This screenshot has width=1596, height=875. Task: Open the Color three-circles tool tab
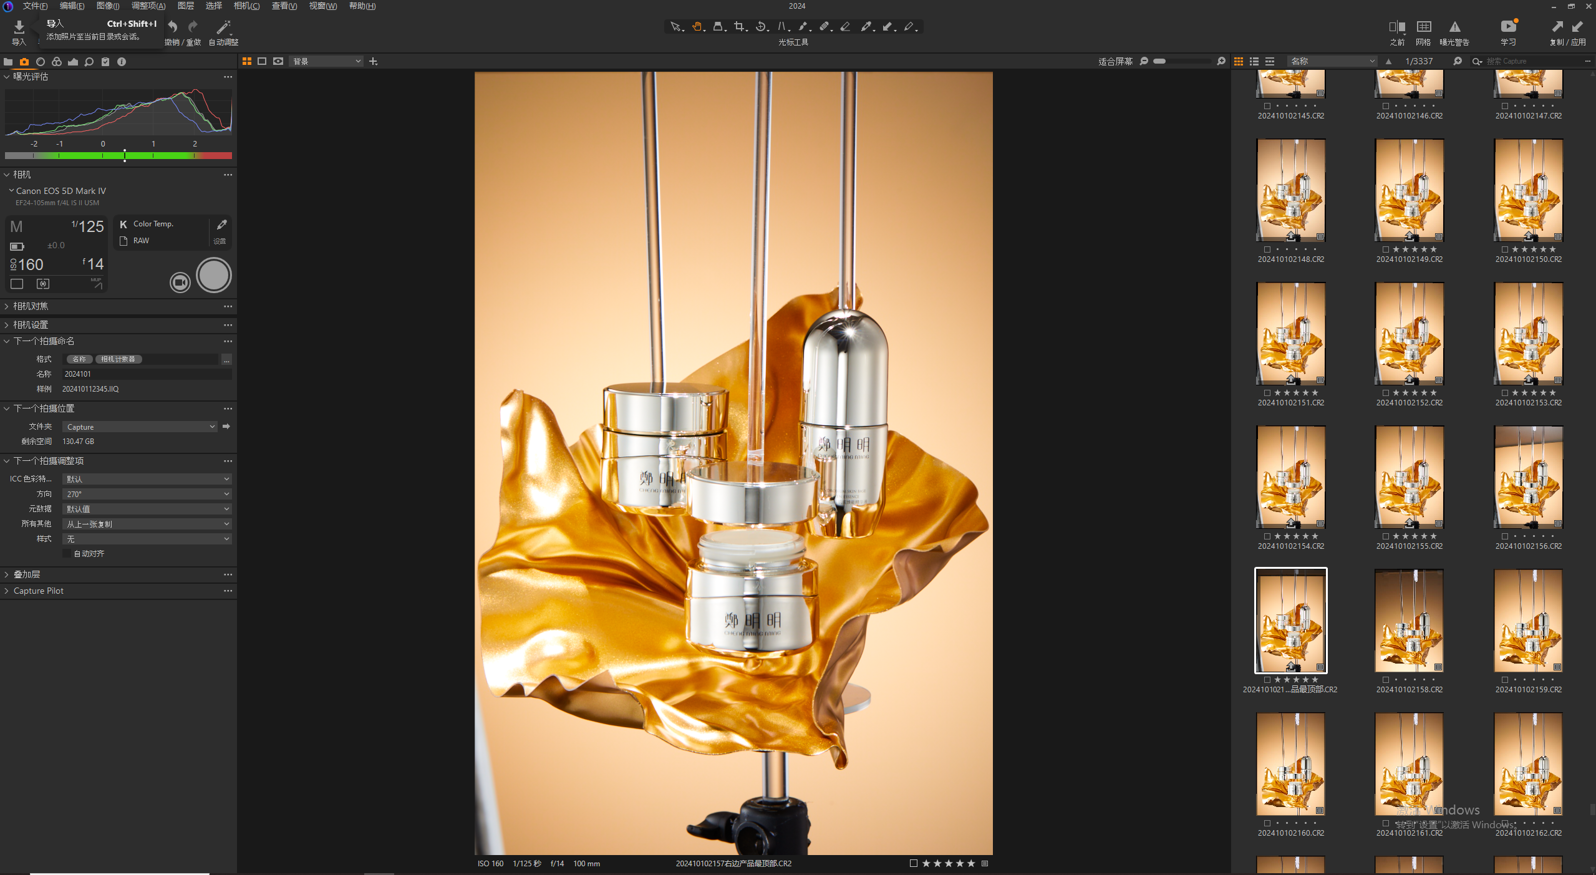click(x=57, y=62)
